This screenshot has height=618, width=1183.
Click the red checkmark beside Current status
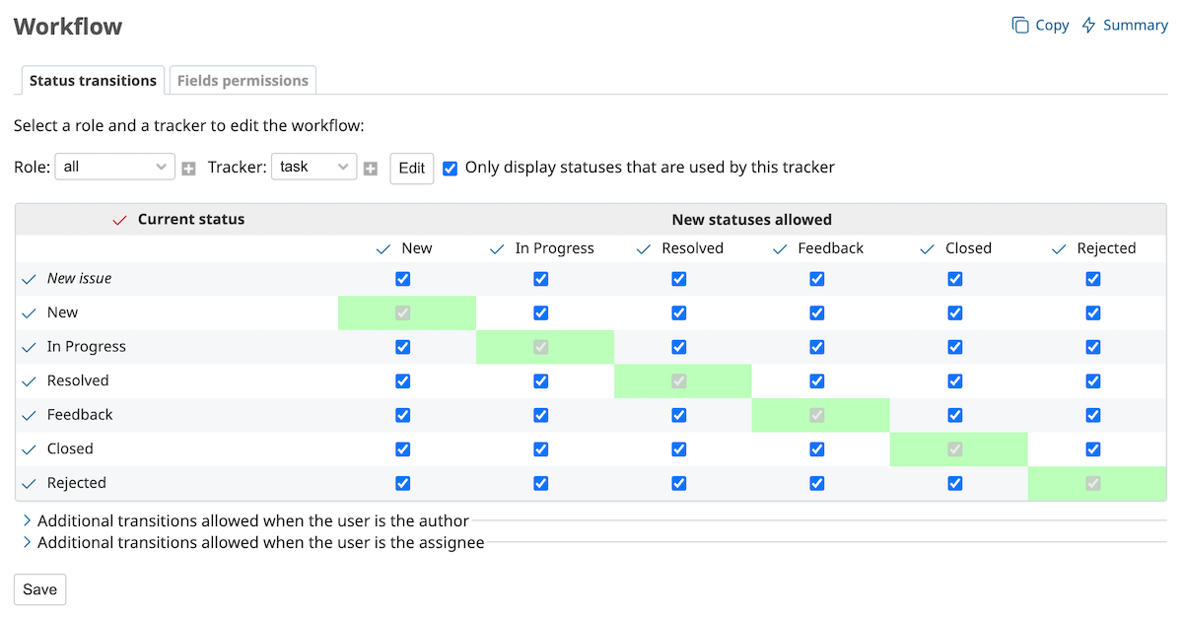click(x=120, y=220)
